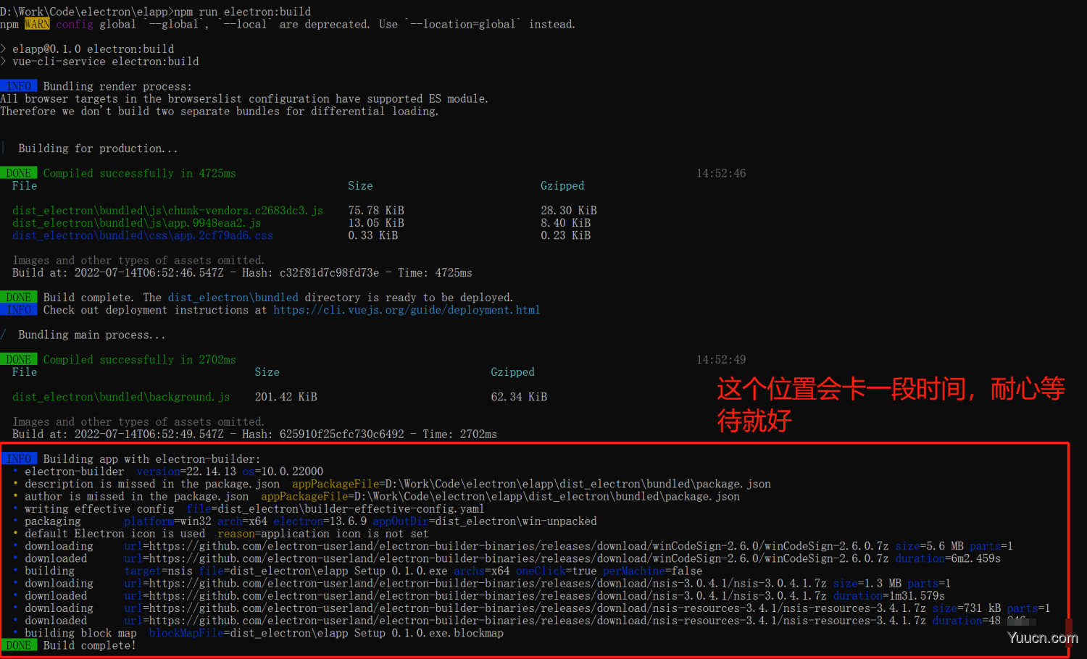Click the 'Building for production...' line
The image size is (1087, 659).
click(x=98, y=148)
